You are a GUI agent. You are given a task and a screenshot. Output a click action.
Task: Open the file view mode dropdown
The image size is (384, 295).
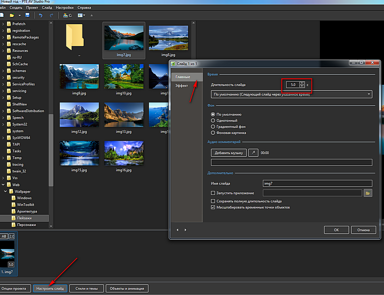point(83,15)
